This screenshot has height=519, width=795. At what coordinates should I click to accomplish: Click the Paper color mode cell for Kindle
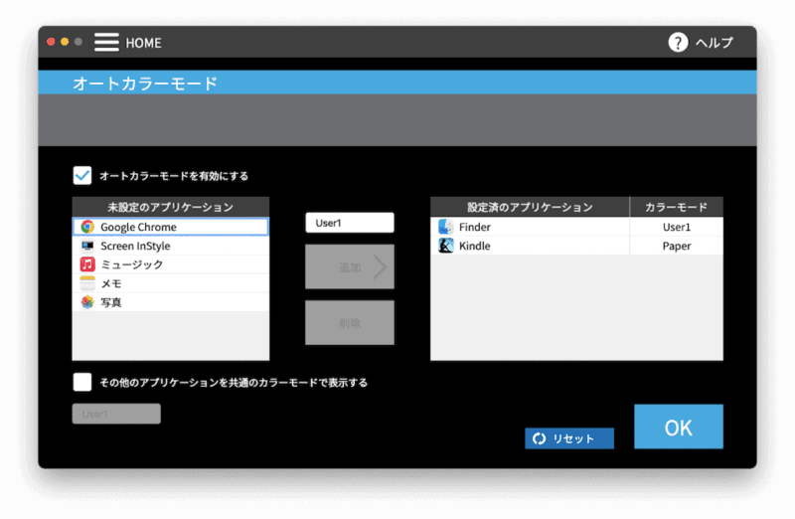[677, 246]
